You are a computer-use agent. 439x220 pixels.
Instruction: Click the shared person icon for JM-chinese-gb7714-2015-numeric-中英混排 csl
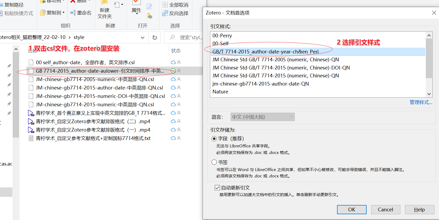[x=179, y=104]
